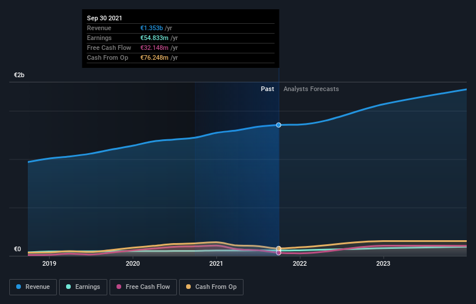Image resolution: width=476 pixels, height=304 pixels.
Task: Click the Earnings row label in tooltip
Action: [x=99, y=38]
